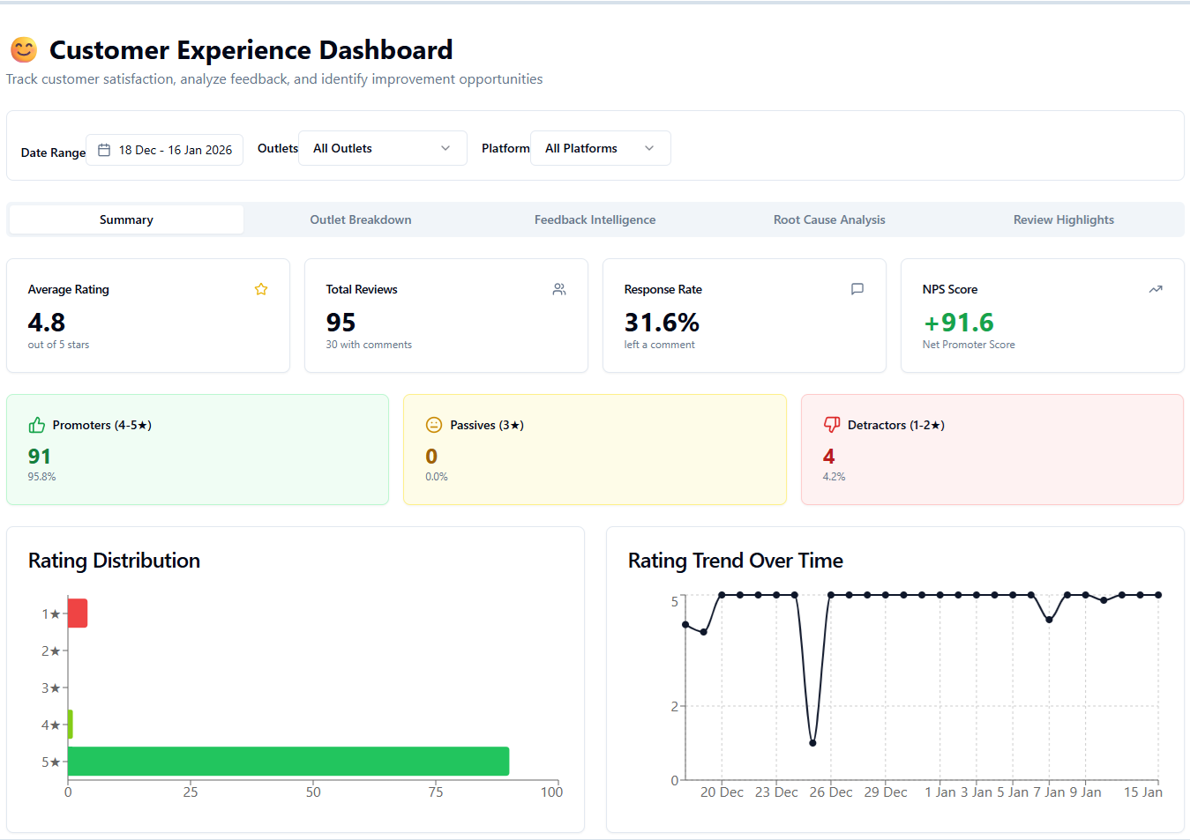This screenshot has width=1190, height=840.
Task: Click the calendar icon in date range field
Action: click(104, 150)
